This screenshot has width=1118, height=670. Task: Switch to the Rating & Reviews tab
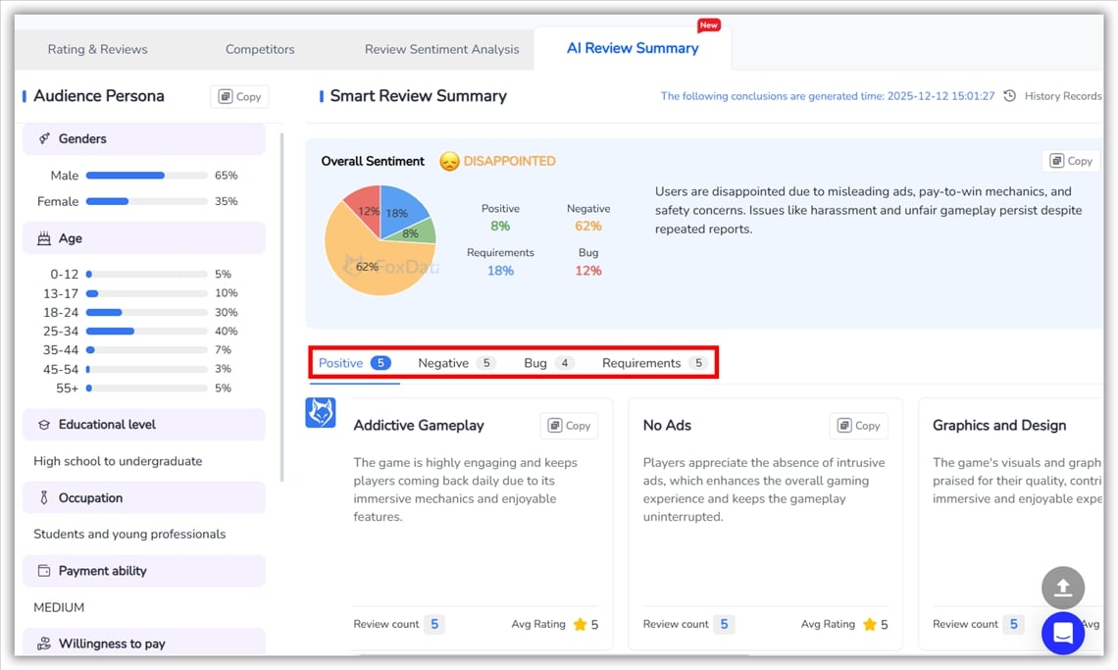click(x=97, y=48)
